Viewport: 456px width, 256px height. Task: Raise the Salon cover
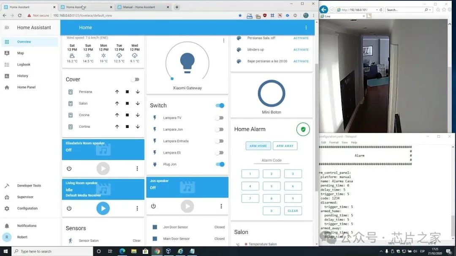[x=117, y=104]
